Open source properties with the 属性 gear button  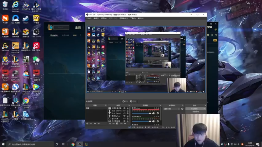point(125,101)
